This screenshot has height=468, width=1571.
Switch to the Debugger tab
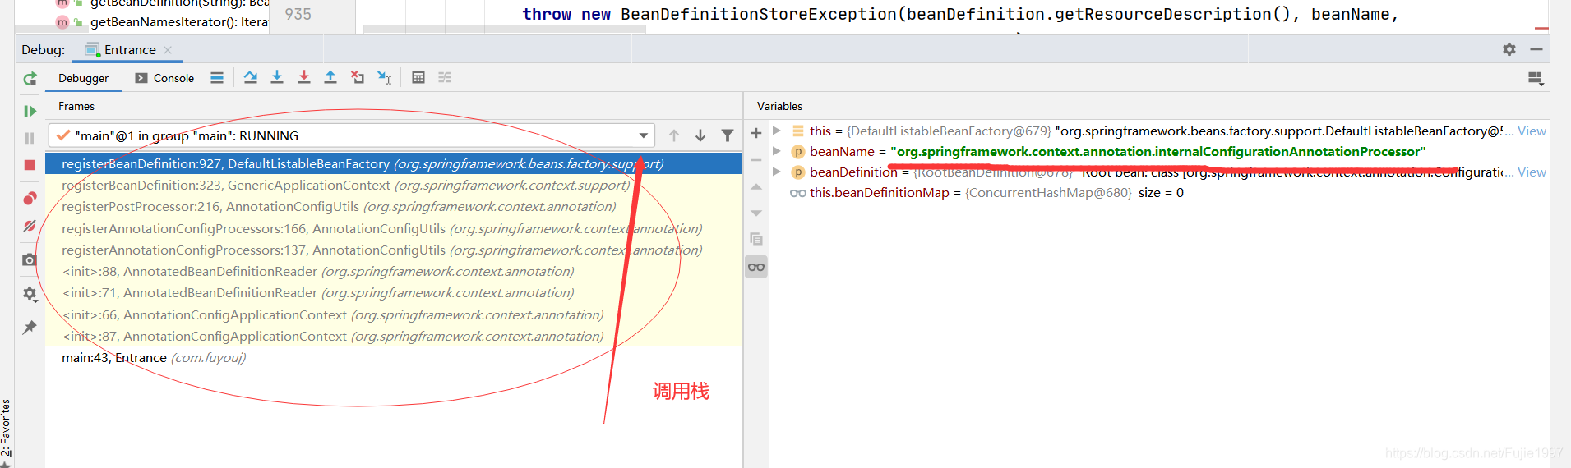click(x=83, y=78)
